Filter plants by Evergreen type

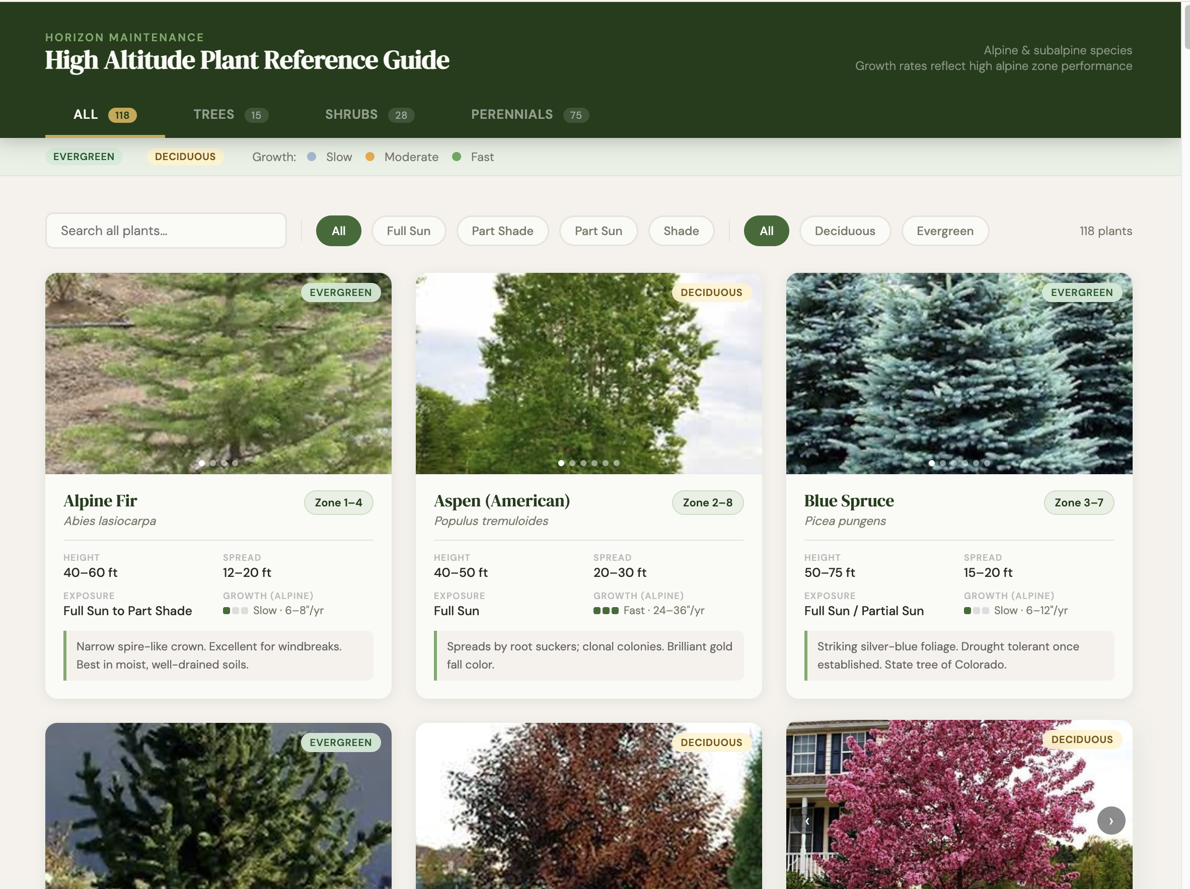coord(945,231)
